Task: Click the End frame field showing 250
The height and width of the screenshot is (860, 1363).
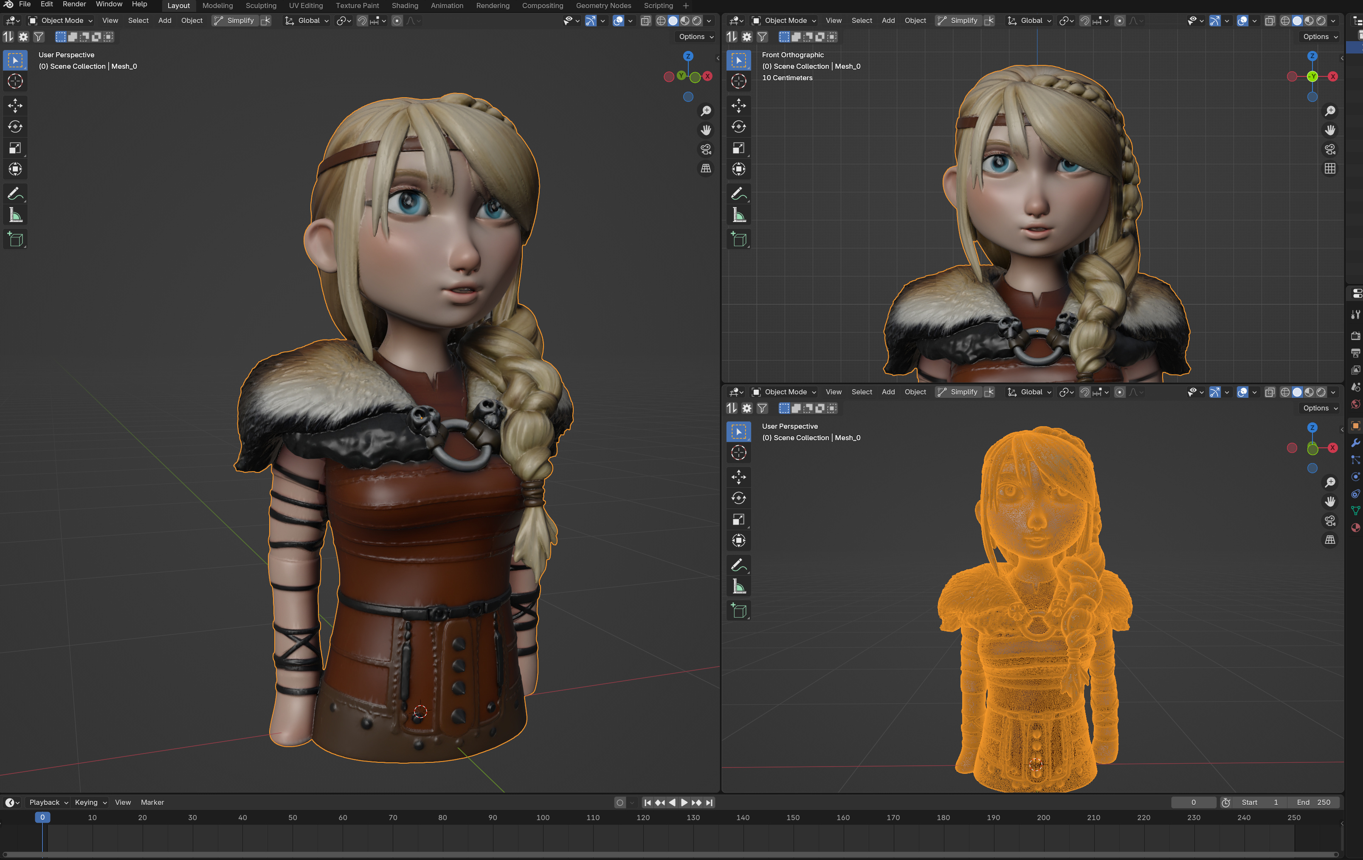Action: (1313, 803)
